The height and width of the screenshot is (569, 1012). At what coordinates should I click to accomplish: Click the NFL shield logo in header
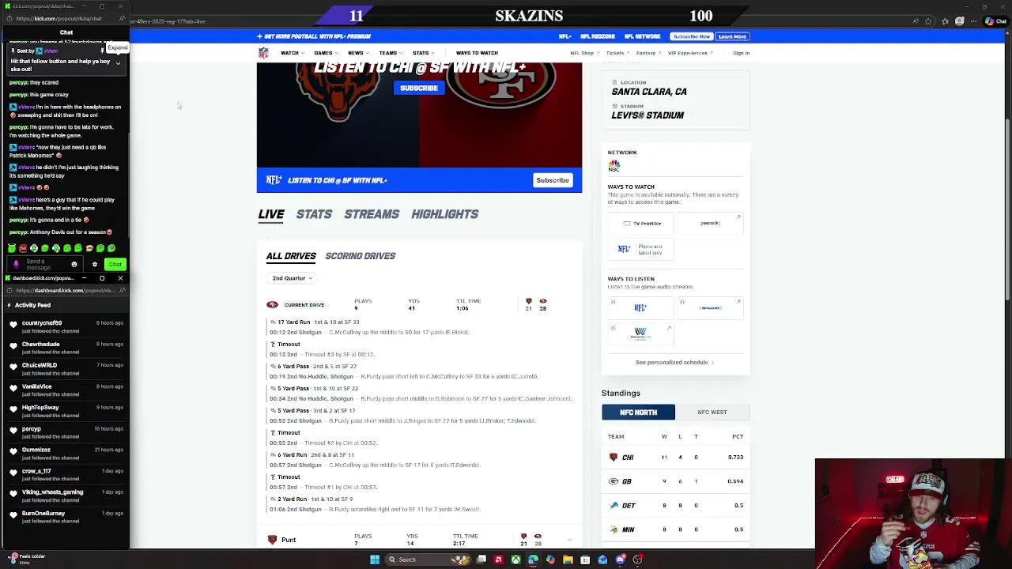(263, 53)
